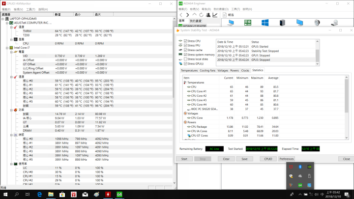Collapse the 使用率 utilization group in HWMonitor

tap(11, 164)
